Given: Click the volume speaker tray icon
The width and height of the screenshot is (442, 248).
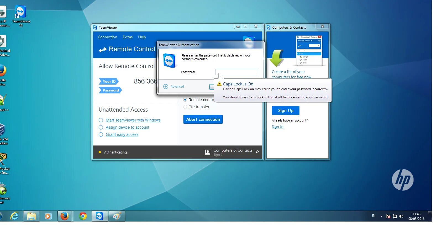Looking at the screenshot, I should [401, 216].
